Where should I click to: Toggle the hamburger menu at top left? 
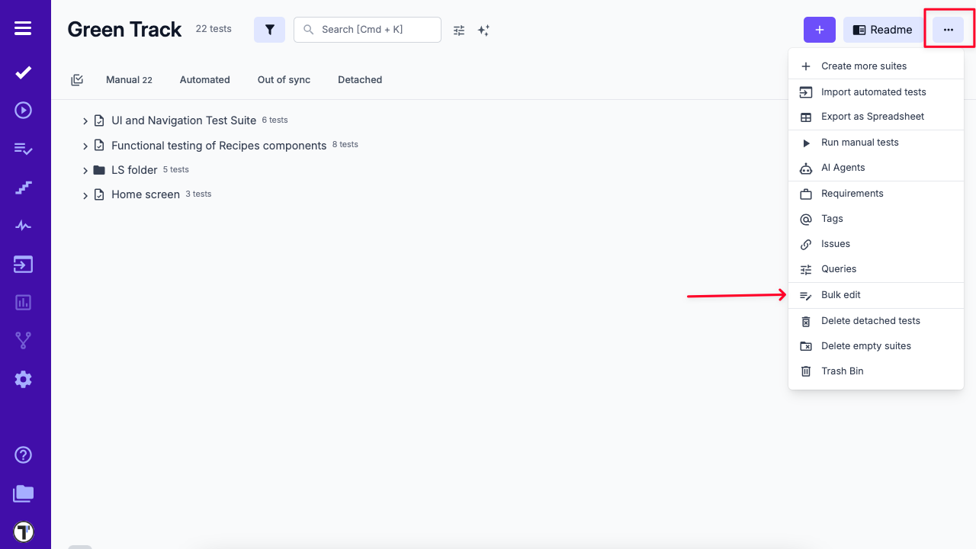pos(23,27)
